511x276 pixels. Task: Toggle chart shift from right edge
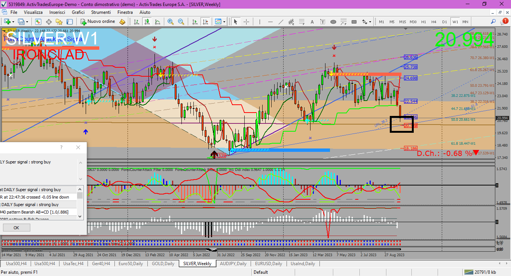click(x=205, y=22)
